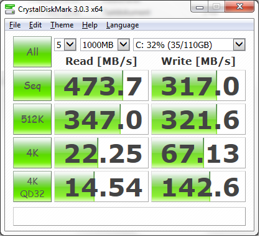The height and width of the screenshot is (237, 260).
Task: Open the Edit menu
Action: 35,25
